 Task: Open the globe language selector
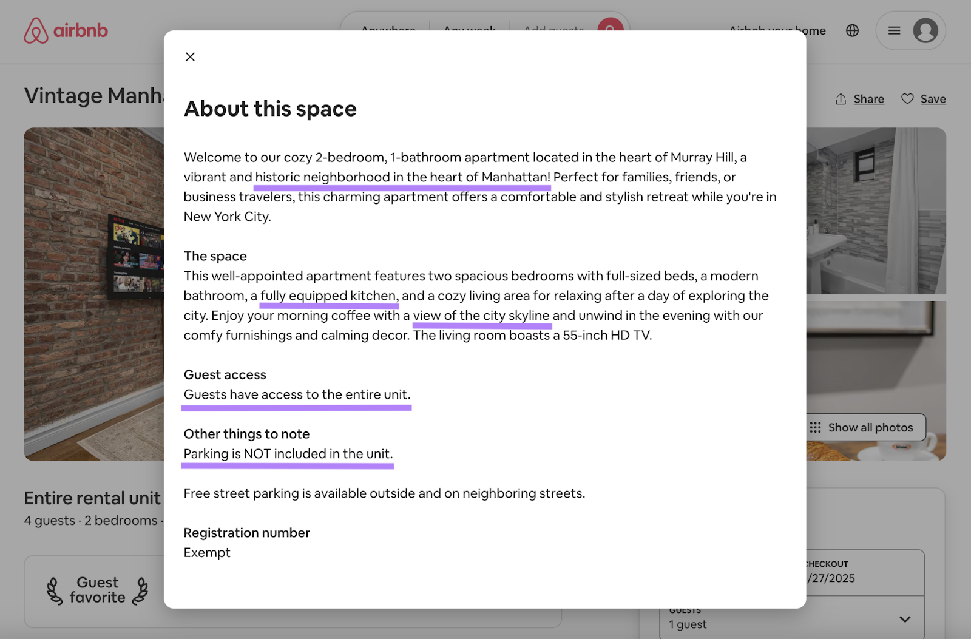[x=852, y=30]
